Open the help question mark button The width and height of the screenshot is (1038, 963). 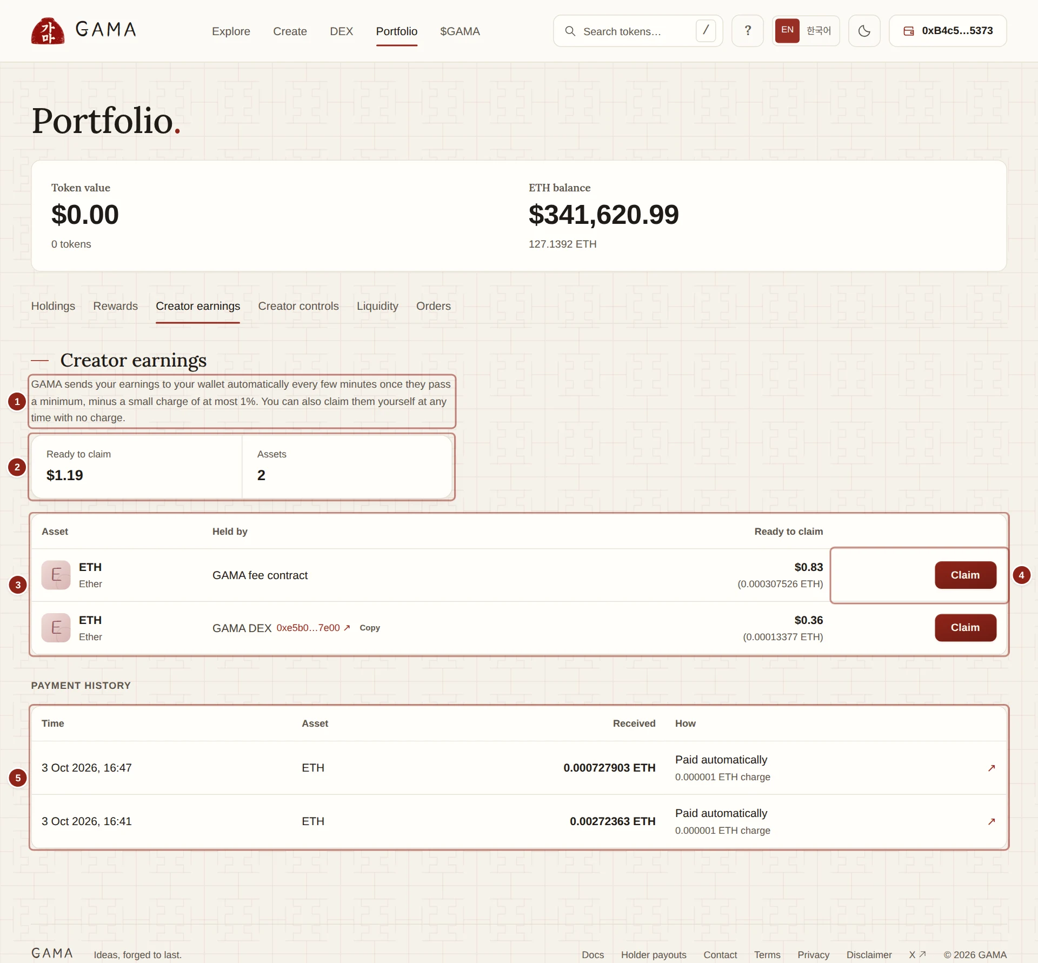coord(747,31)
